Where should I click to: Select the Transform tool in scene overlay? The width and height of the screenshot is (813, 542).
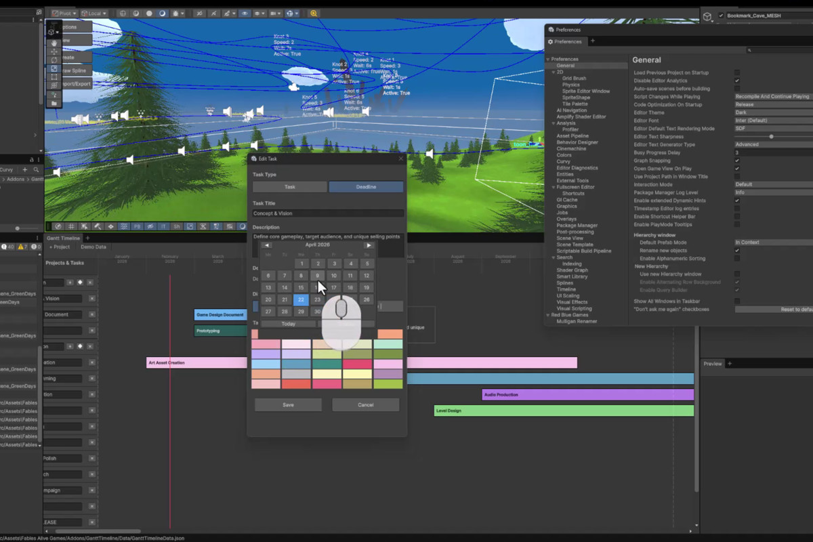tap(54, 85)
